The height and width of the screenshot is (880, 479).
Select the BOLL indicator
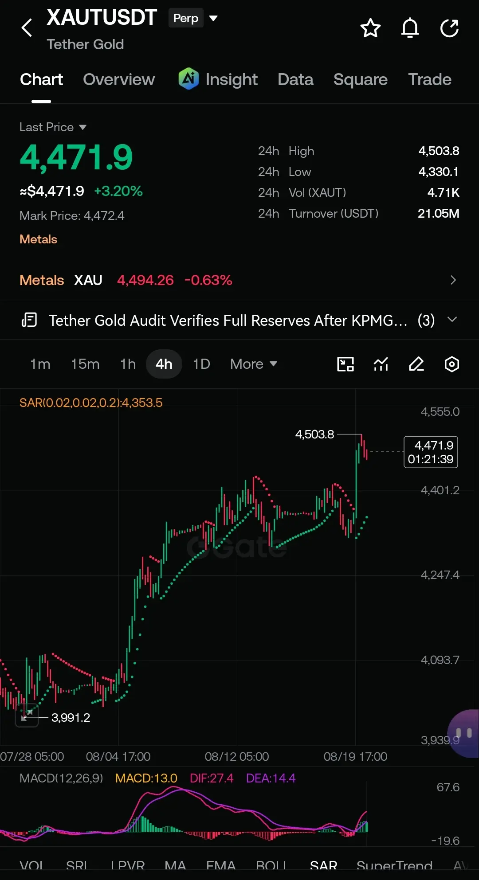[271, 866]
